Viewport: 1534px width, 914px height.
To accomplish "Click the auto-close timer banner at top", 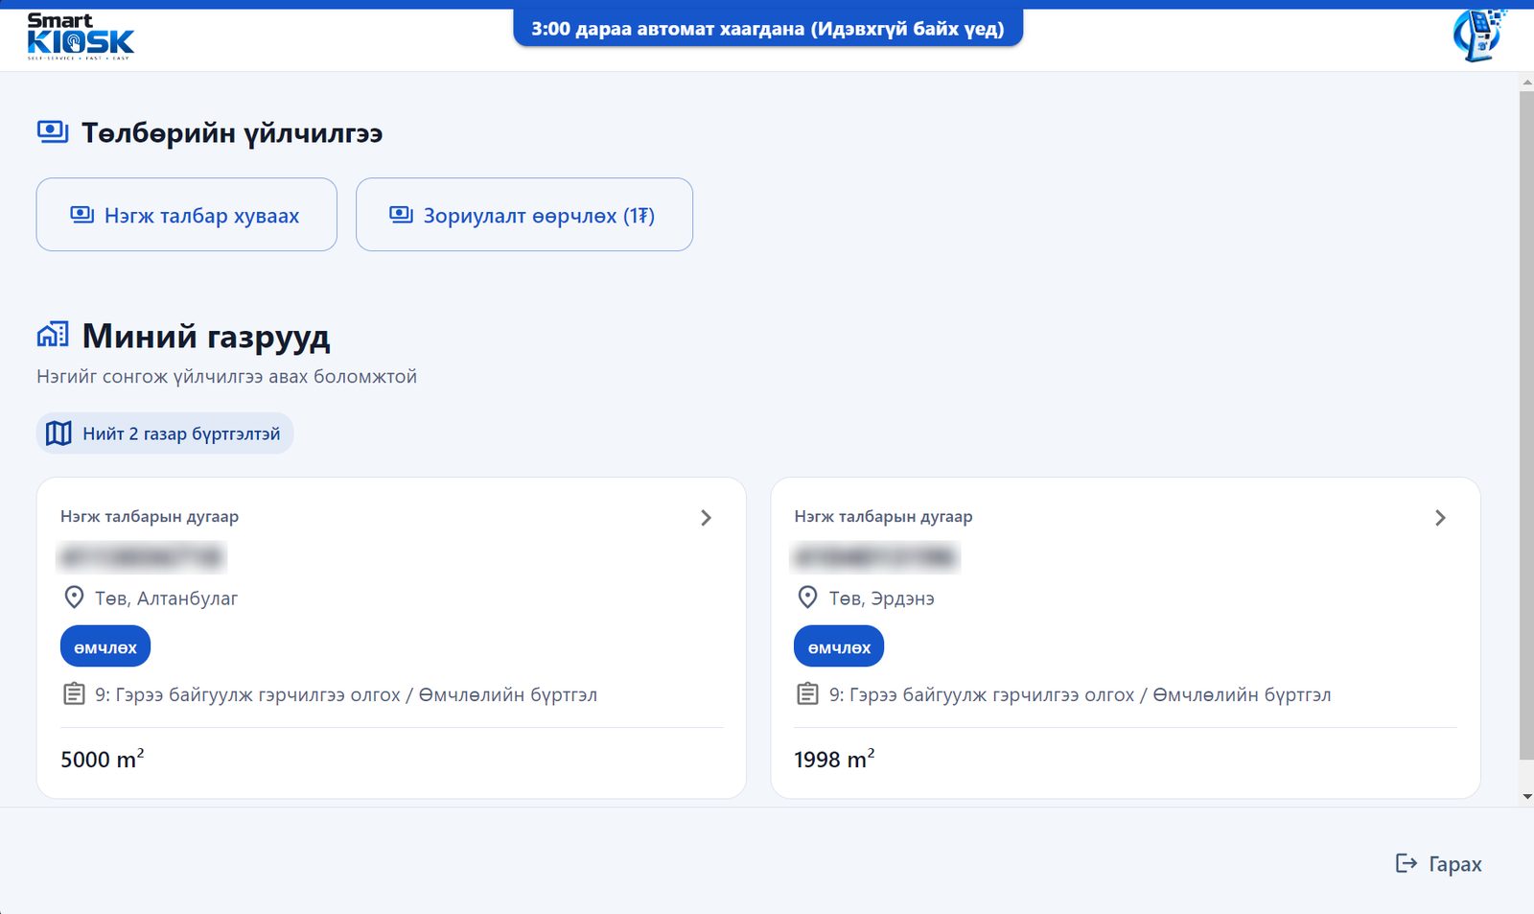I will [768, 28].
